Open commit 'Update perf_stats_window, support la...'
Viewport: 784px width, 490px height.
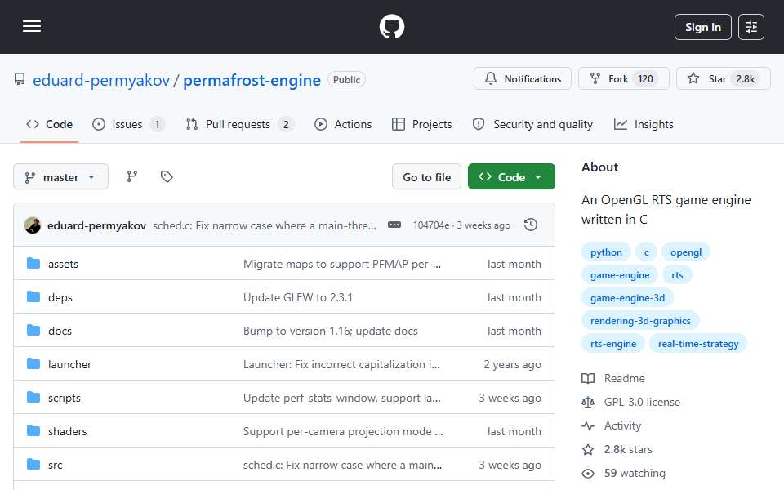pos(342,398)
